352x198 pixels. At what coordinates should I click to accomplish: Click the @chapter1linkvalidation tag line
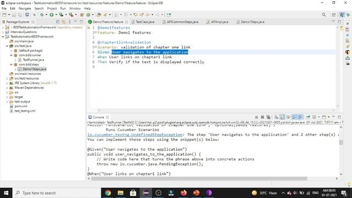coord(124,42)
